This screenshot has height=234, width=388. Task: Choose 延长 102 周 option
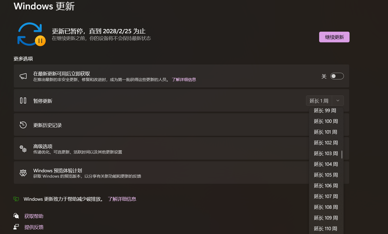326,143
